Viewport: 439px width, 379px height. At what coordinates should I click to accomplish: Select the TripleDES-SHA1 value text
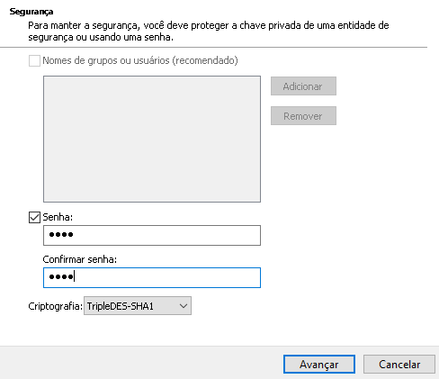121,306
